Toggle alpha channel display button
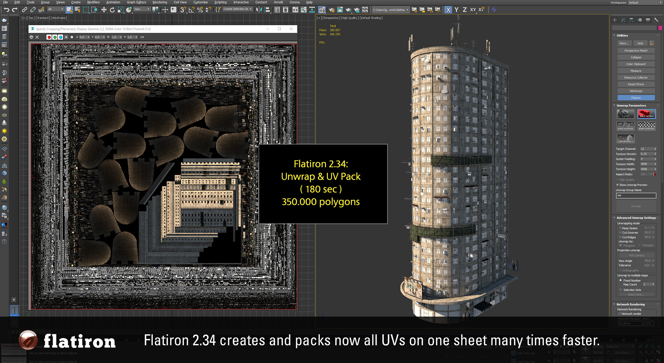This screenshot has width=664, height=363. point(66,37)
